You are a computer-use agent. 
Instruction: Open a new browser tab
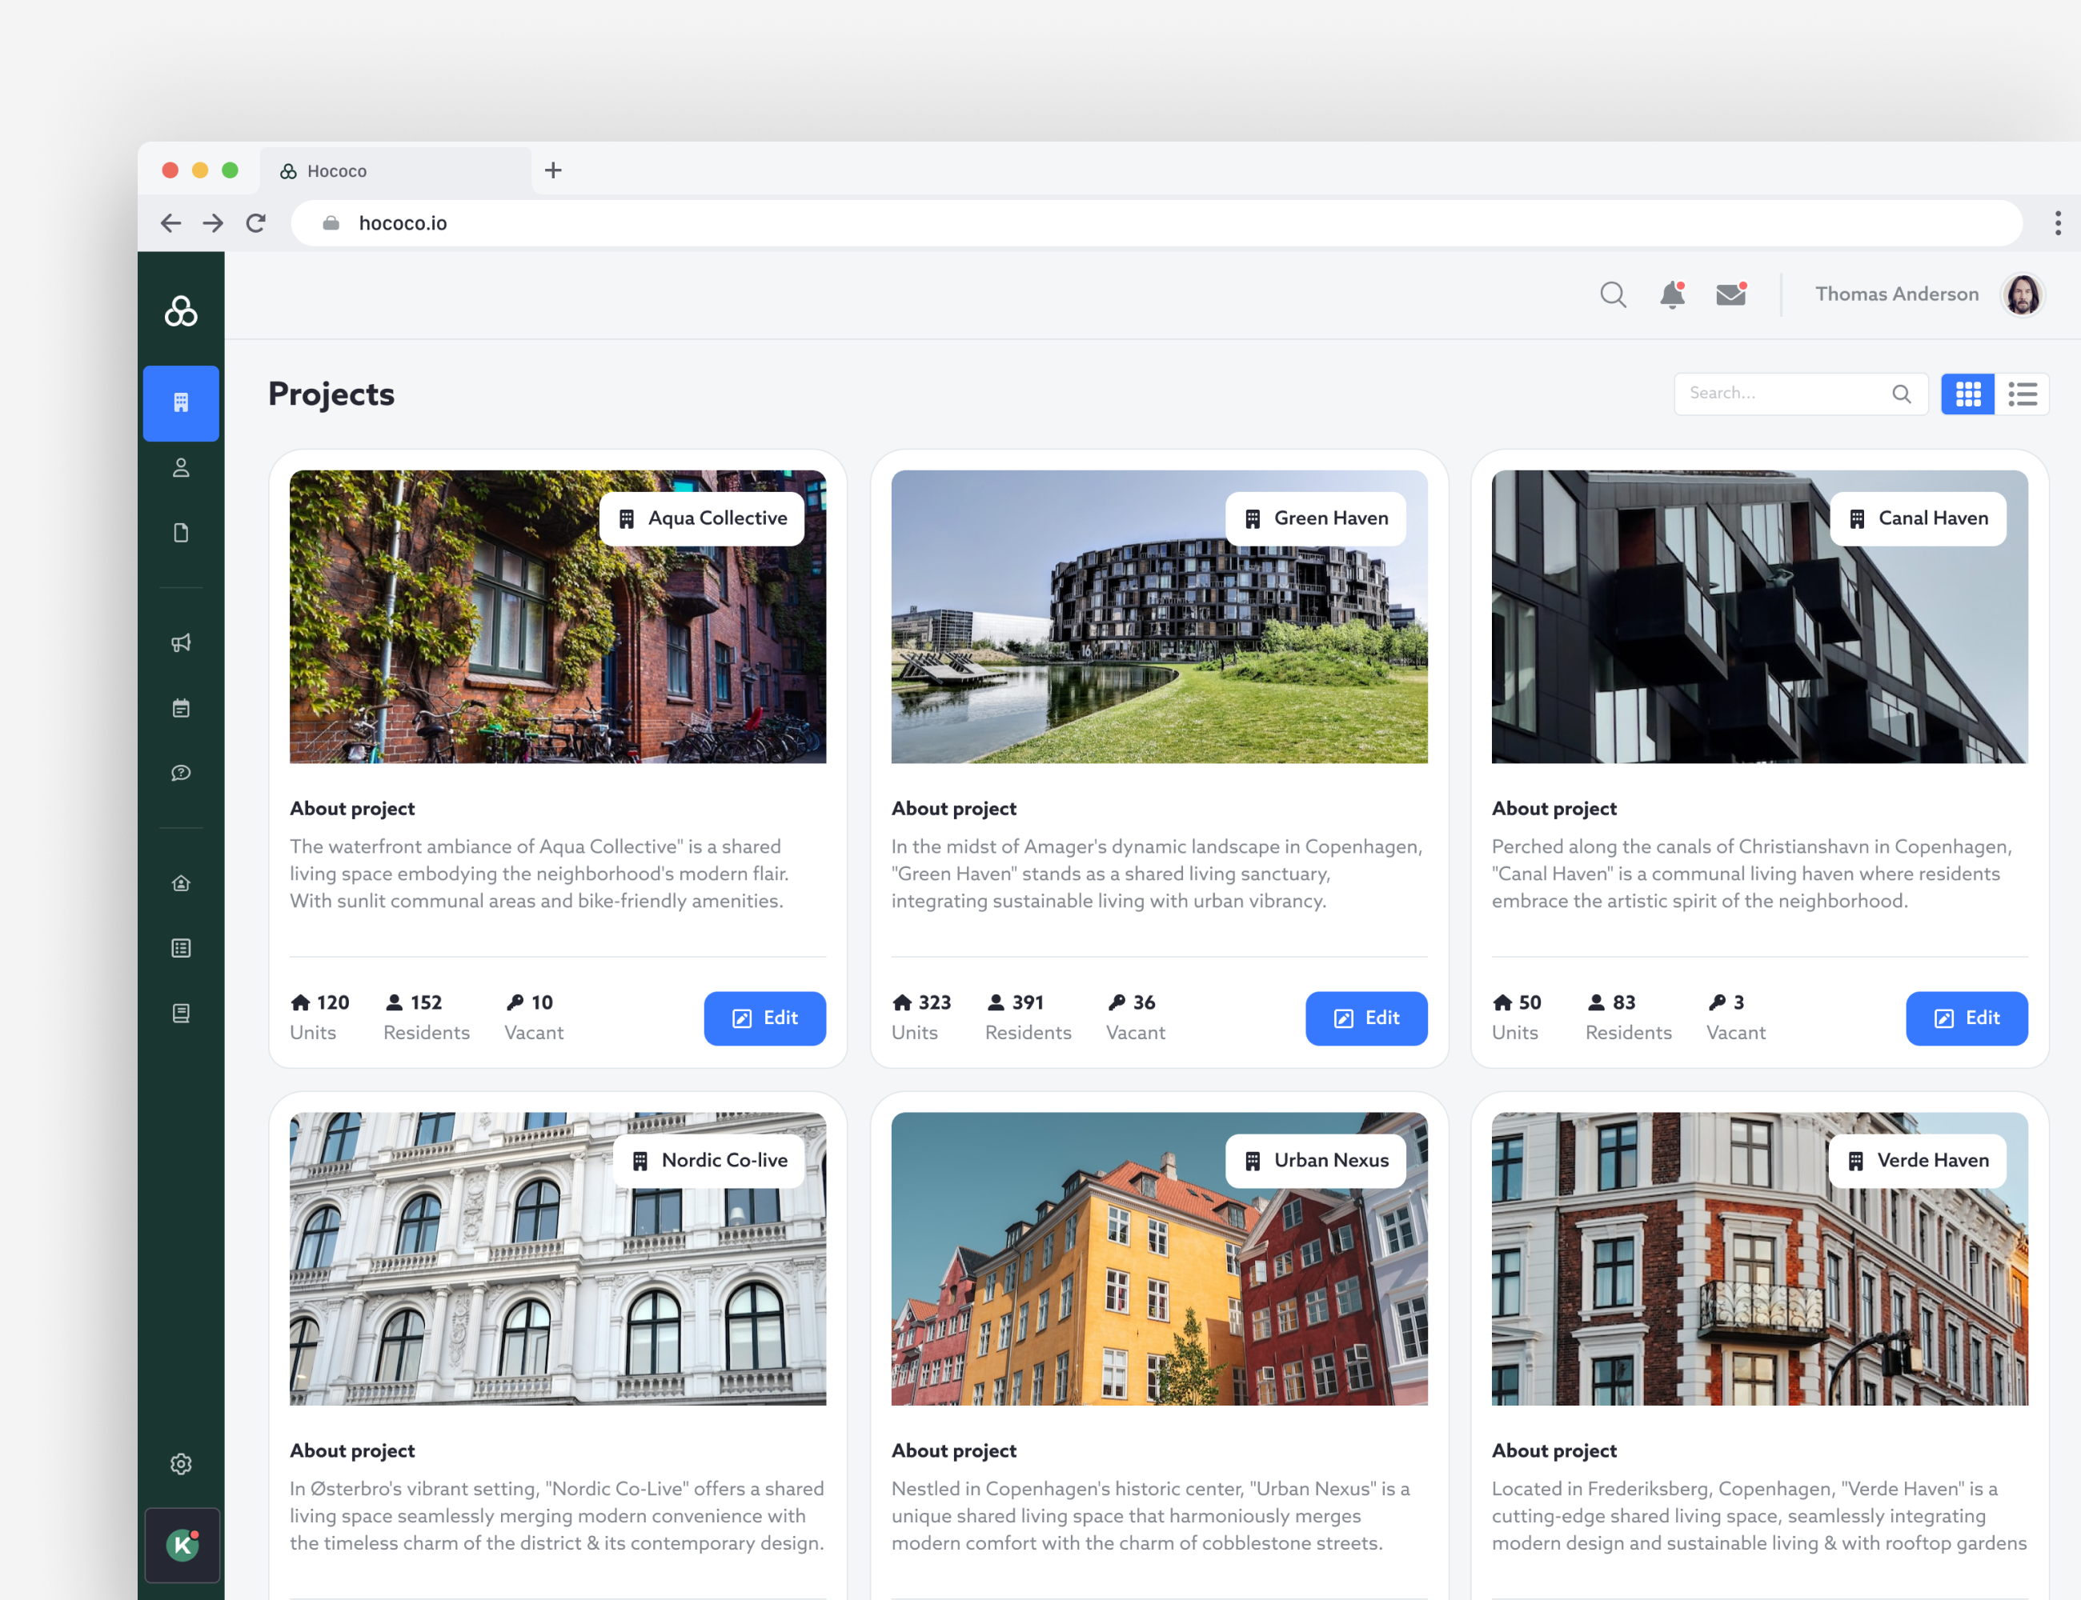(x=554, y=170)
